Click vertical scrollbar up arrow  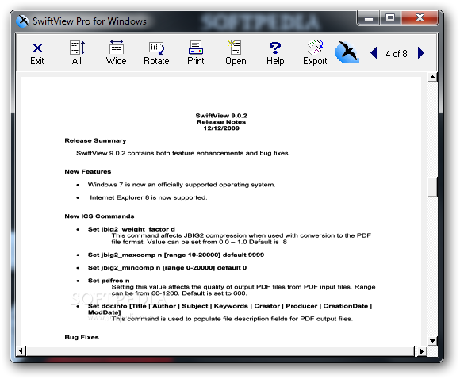tap(432, 78)
